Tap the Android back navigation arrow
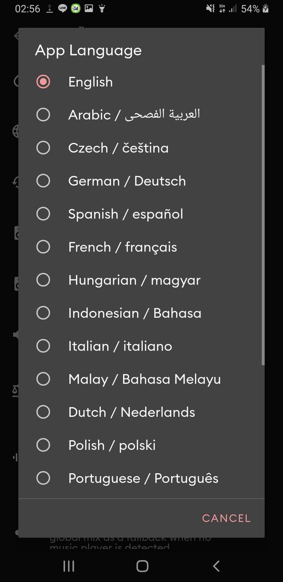 click(216, 566)
